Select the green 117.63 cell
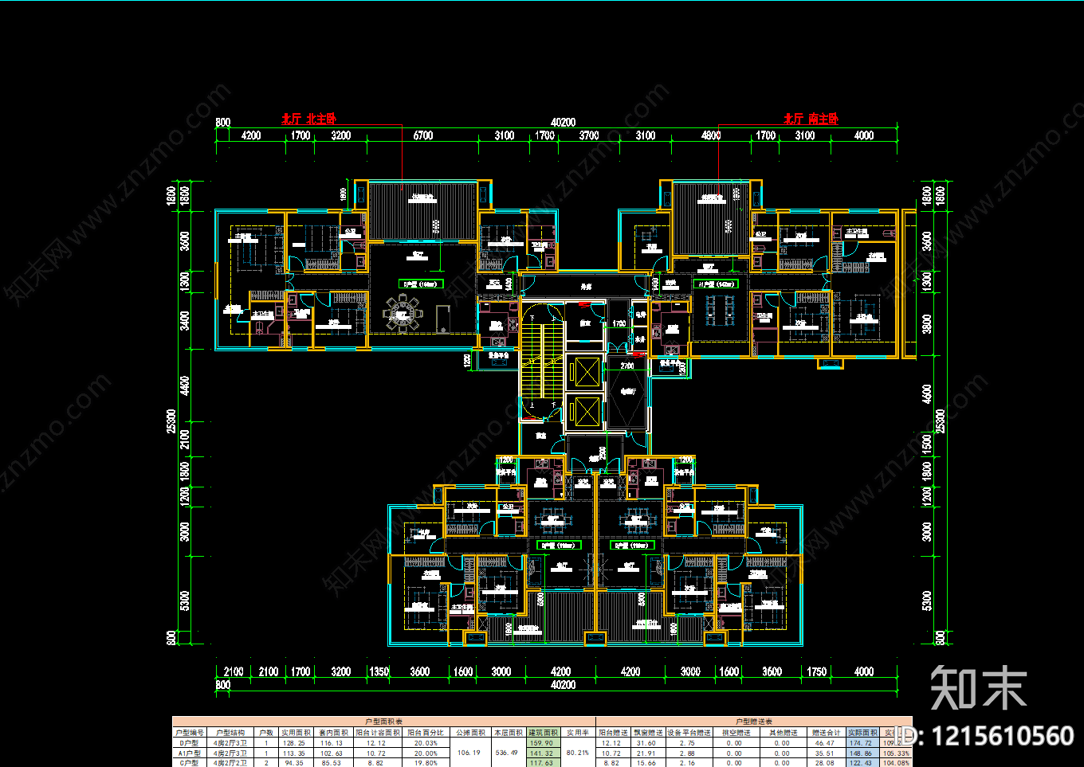Screen dimensions: 1084x767 click(543, 762)
